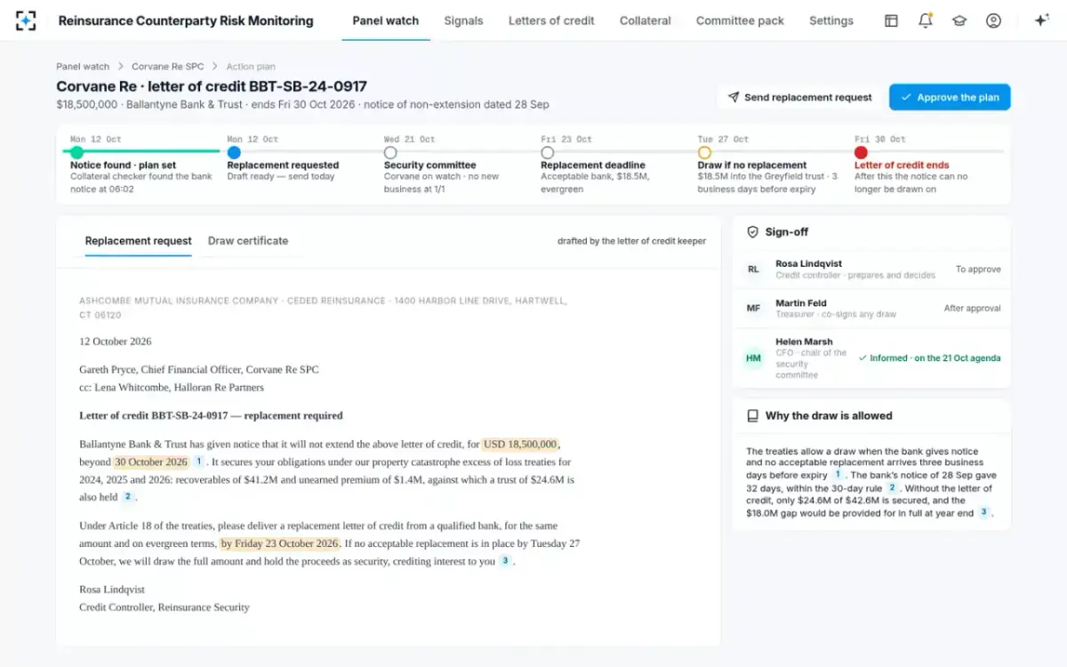The width and height of the screenshot is (1067, 667).
Task: Open the learning cap icon
Action: (959, 20)
